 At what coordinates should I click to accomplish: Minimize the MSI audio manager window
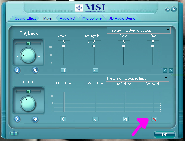(167, 10)
